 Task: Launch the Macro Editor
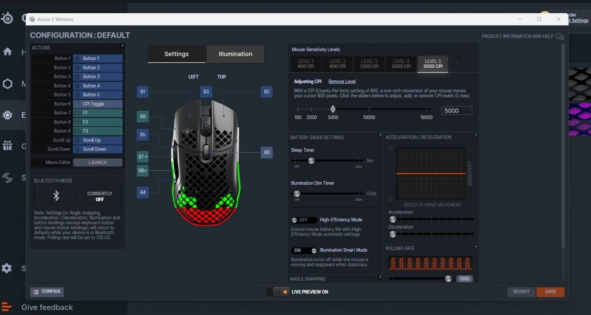(98, 163)
